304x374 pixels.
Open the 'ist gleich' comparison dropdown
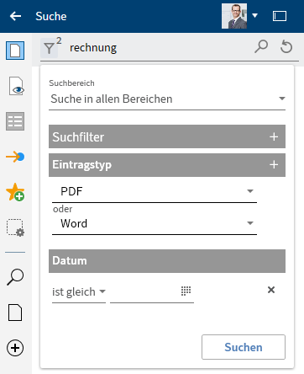(79, 292)
